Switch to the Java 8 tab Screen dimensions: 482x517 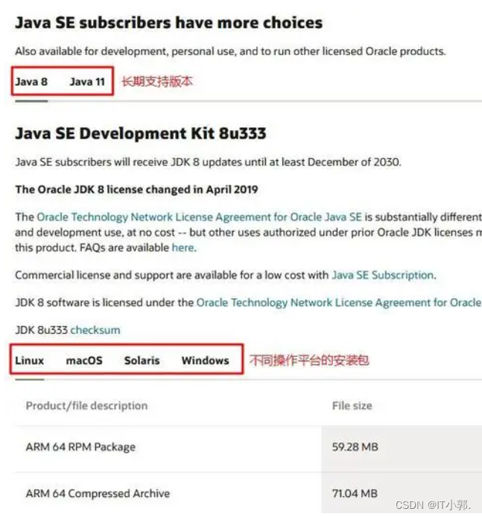[31, 81]
